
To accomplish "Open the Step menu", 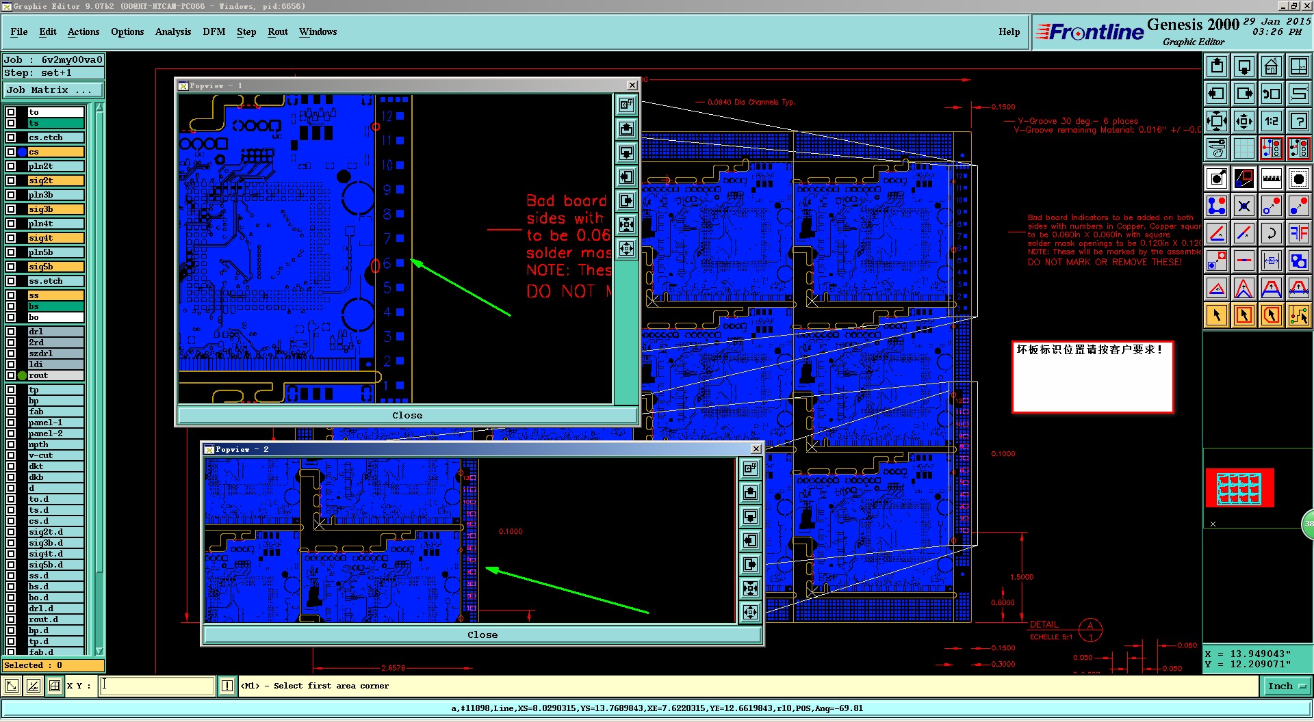I will (246, 31).
